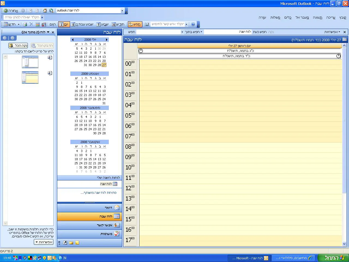Open the אפשרויות dropdown in the clipboard pane

(44, 242)
